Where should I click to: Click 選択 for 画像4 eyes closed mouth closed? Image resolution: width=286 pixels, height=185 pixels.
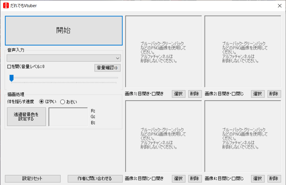point(257,179)
